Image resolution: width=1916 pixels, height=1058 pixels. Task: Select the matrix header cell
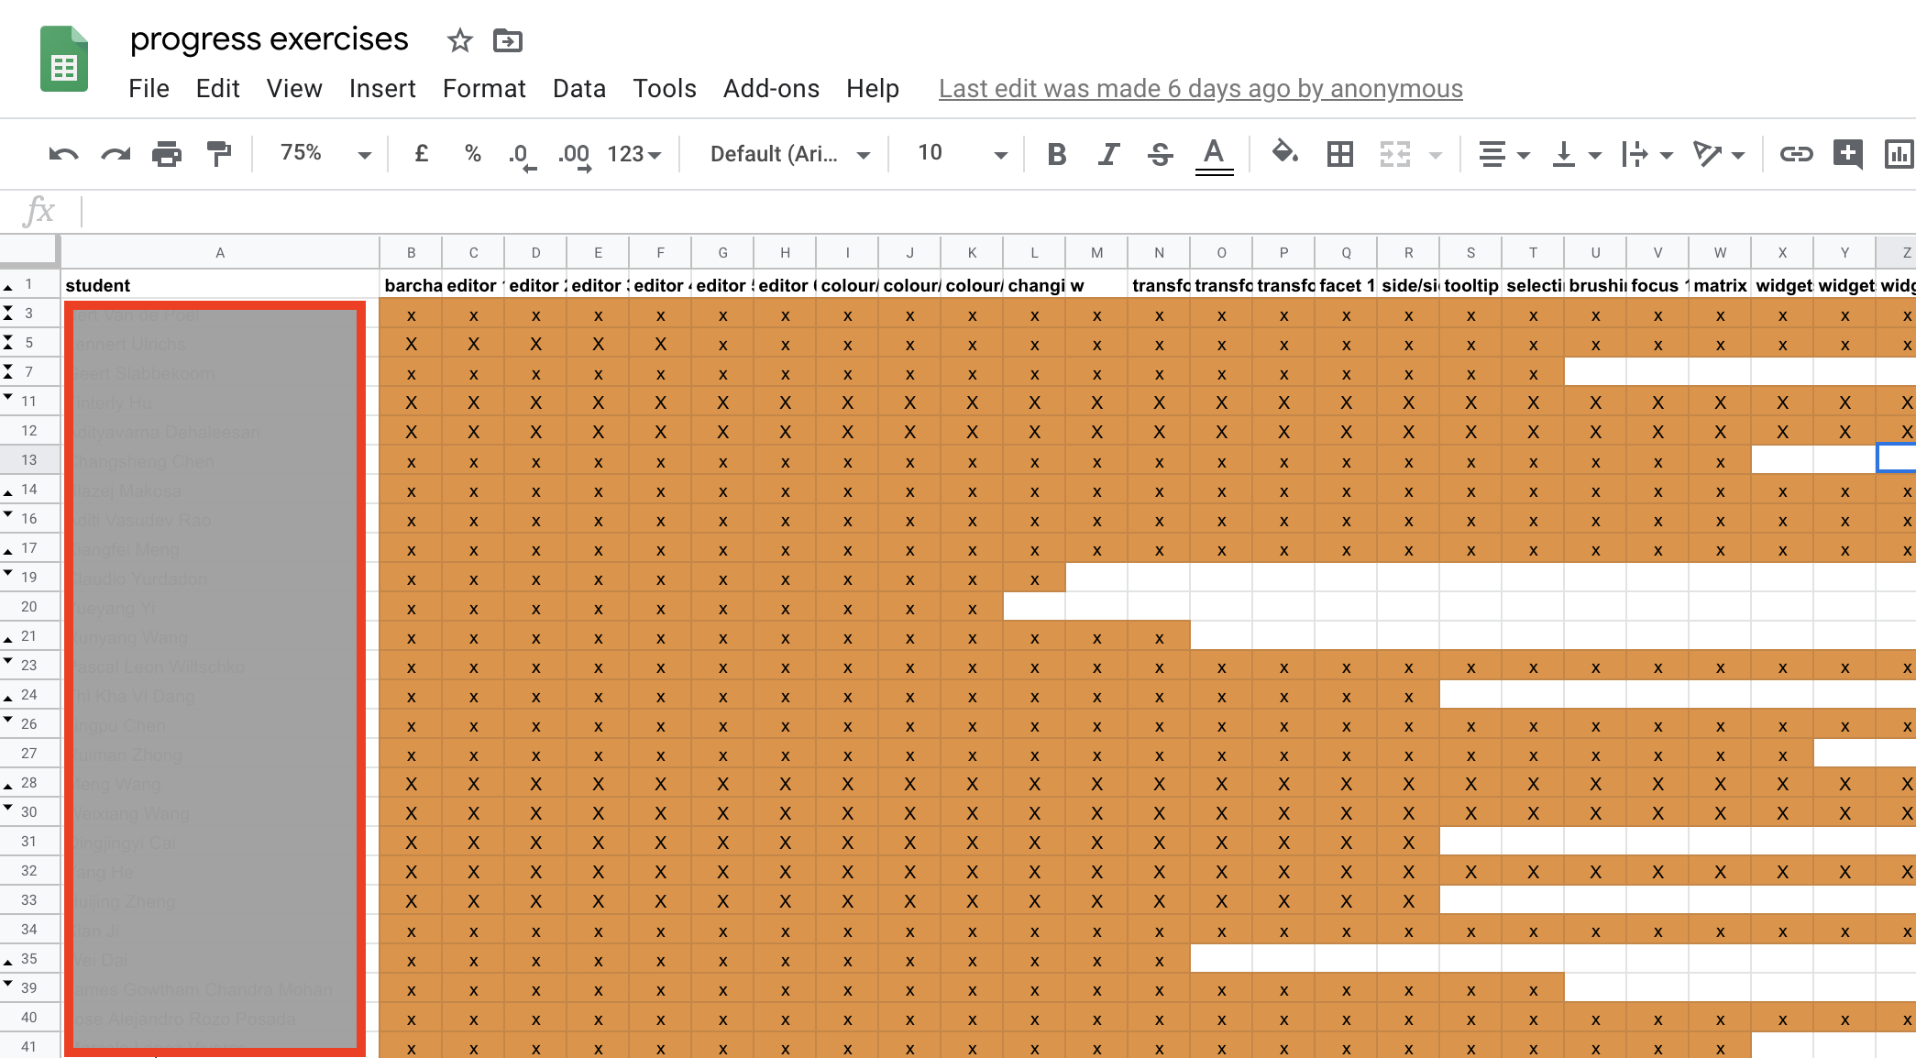click(x=1720, y=285)
